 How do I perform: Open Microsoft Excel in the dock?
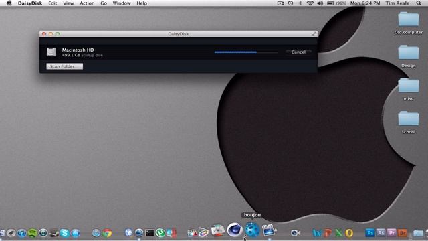338,233
